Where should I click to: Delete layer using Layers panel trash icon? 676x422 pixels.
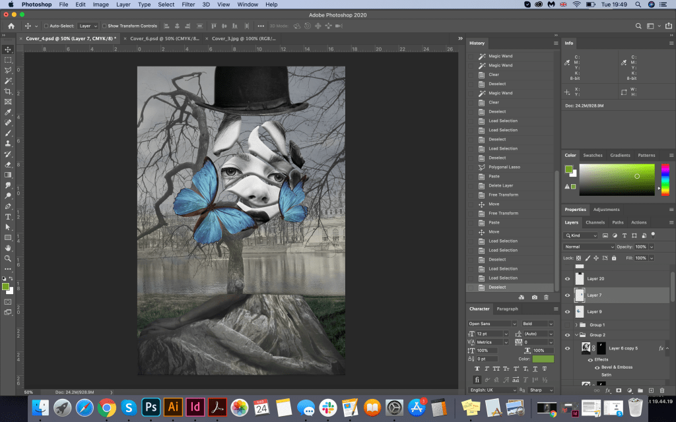coord(662,391)
